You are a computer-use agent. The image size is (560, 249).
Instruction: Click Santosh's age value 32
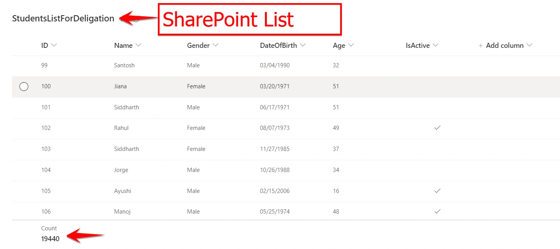pyautogui.click(x=336, y=65)
